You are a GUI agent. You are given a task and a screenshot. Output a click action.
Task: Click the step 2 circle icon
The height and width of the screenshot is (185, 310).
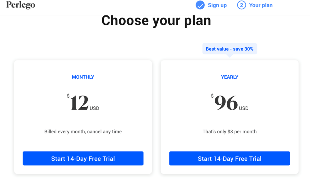[x=241, y=5]
